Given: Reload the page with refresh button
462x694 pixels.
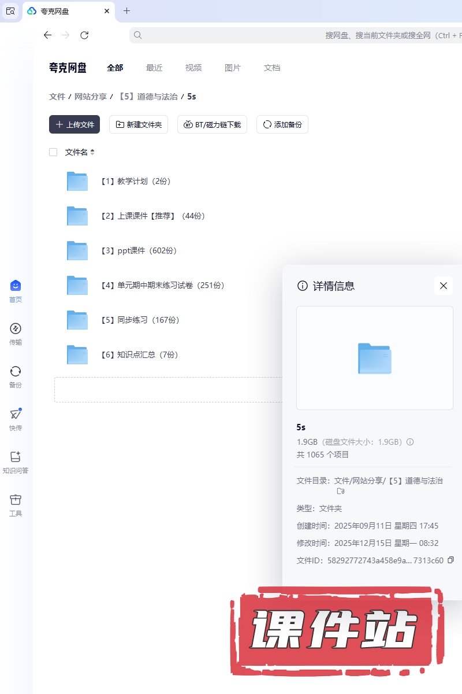Looking at the screenshot, I should click(84, 35).
